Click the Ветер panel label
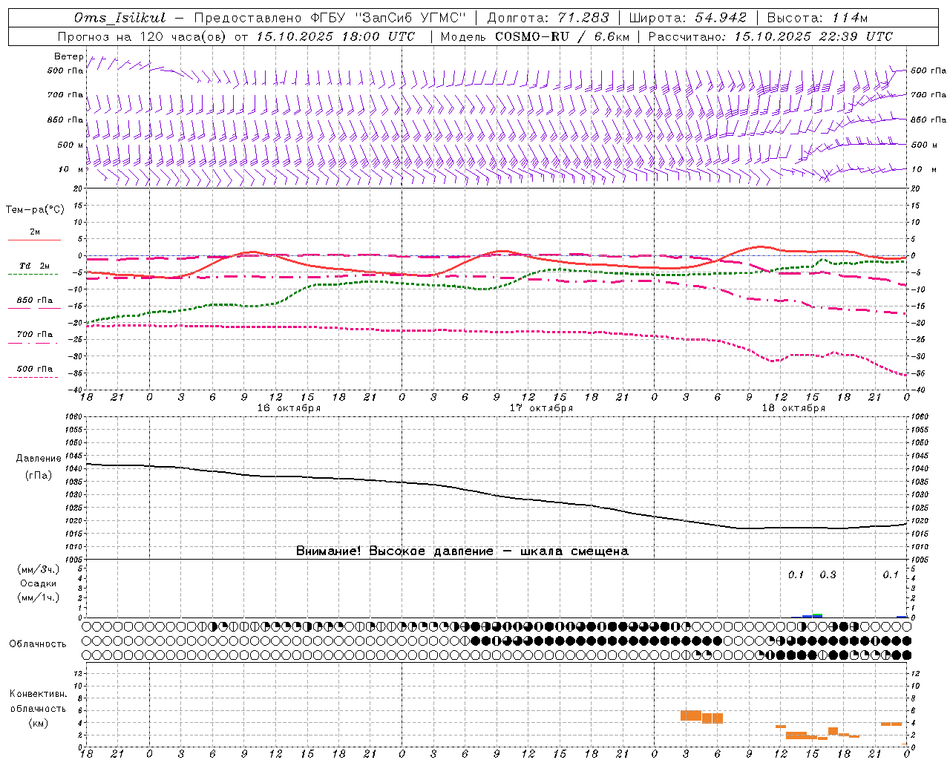 pos(68,56)
